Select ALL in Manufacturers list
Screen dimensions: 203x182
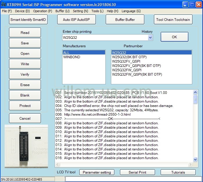84,52
